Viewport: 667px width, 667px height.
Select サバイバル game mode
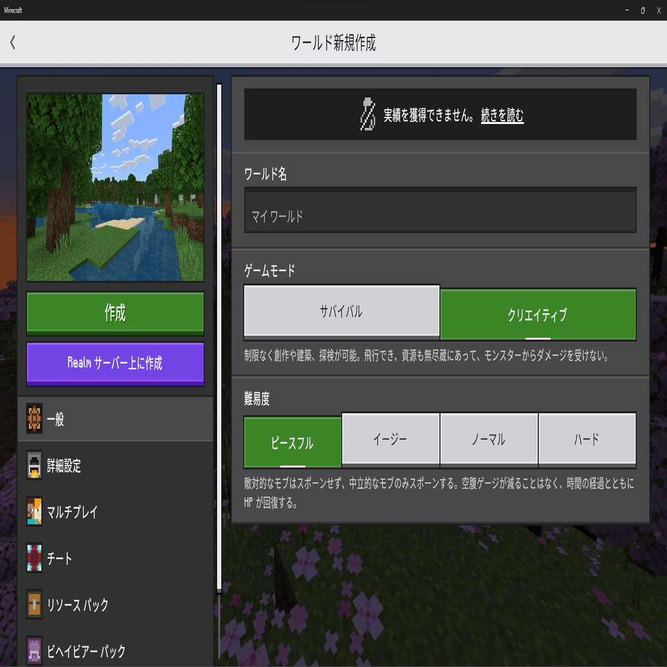[x=342, y=311]
